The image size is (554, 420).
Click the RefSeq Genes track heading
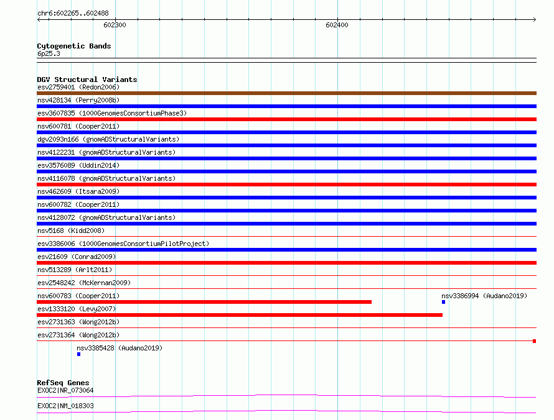(63, 383)
